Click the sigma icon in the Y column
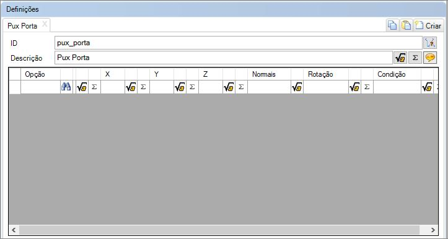The image size is (448, 239). [x=192, y=87]
